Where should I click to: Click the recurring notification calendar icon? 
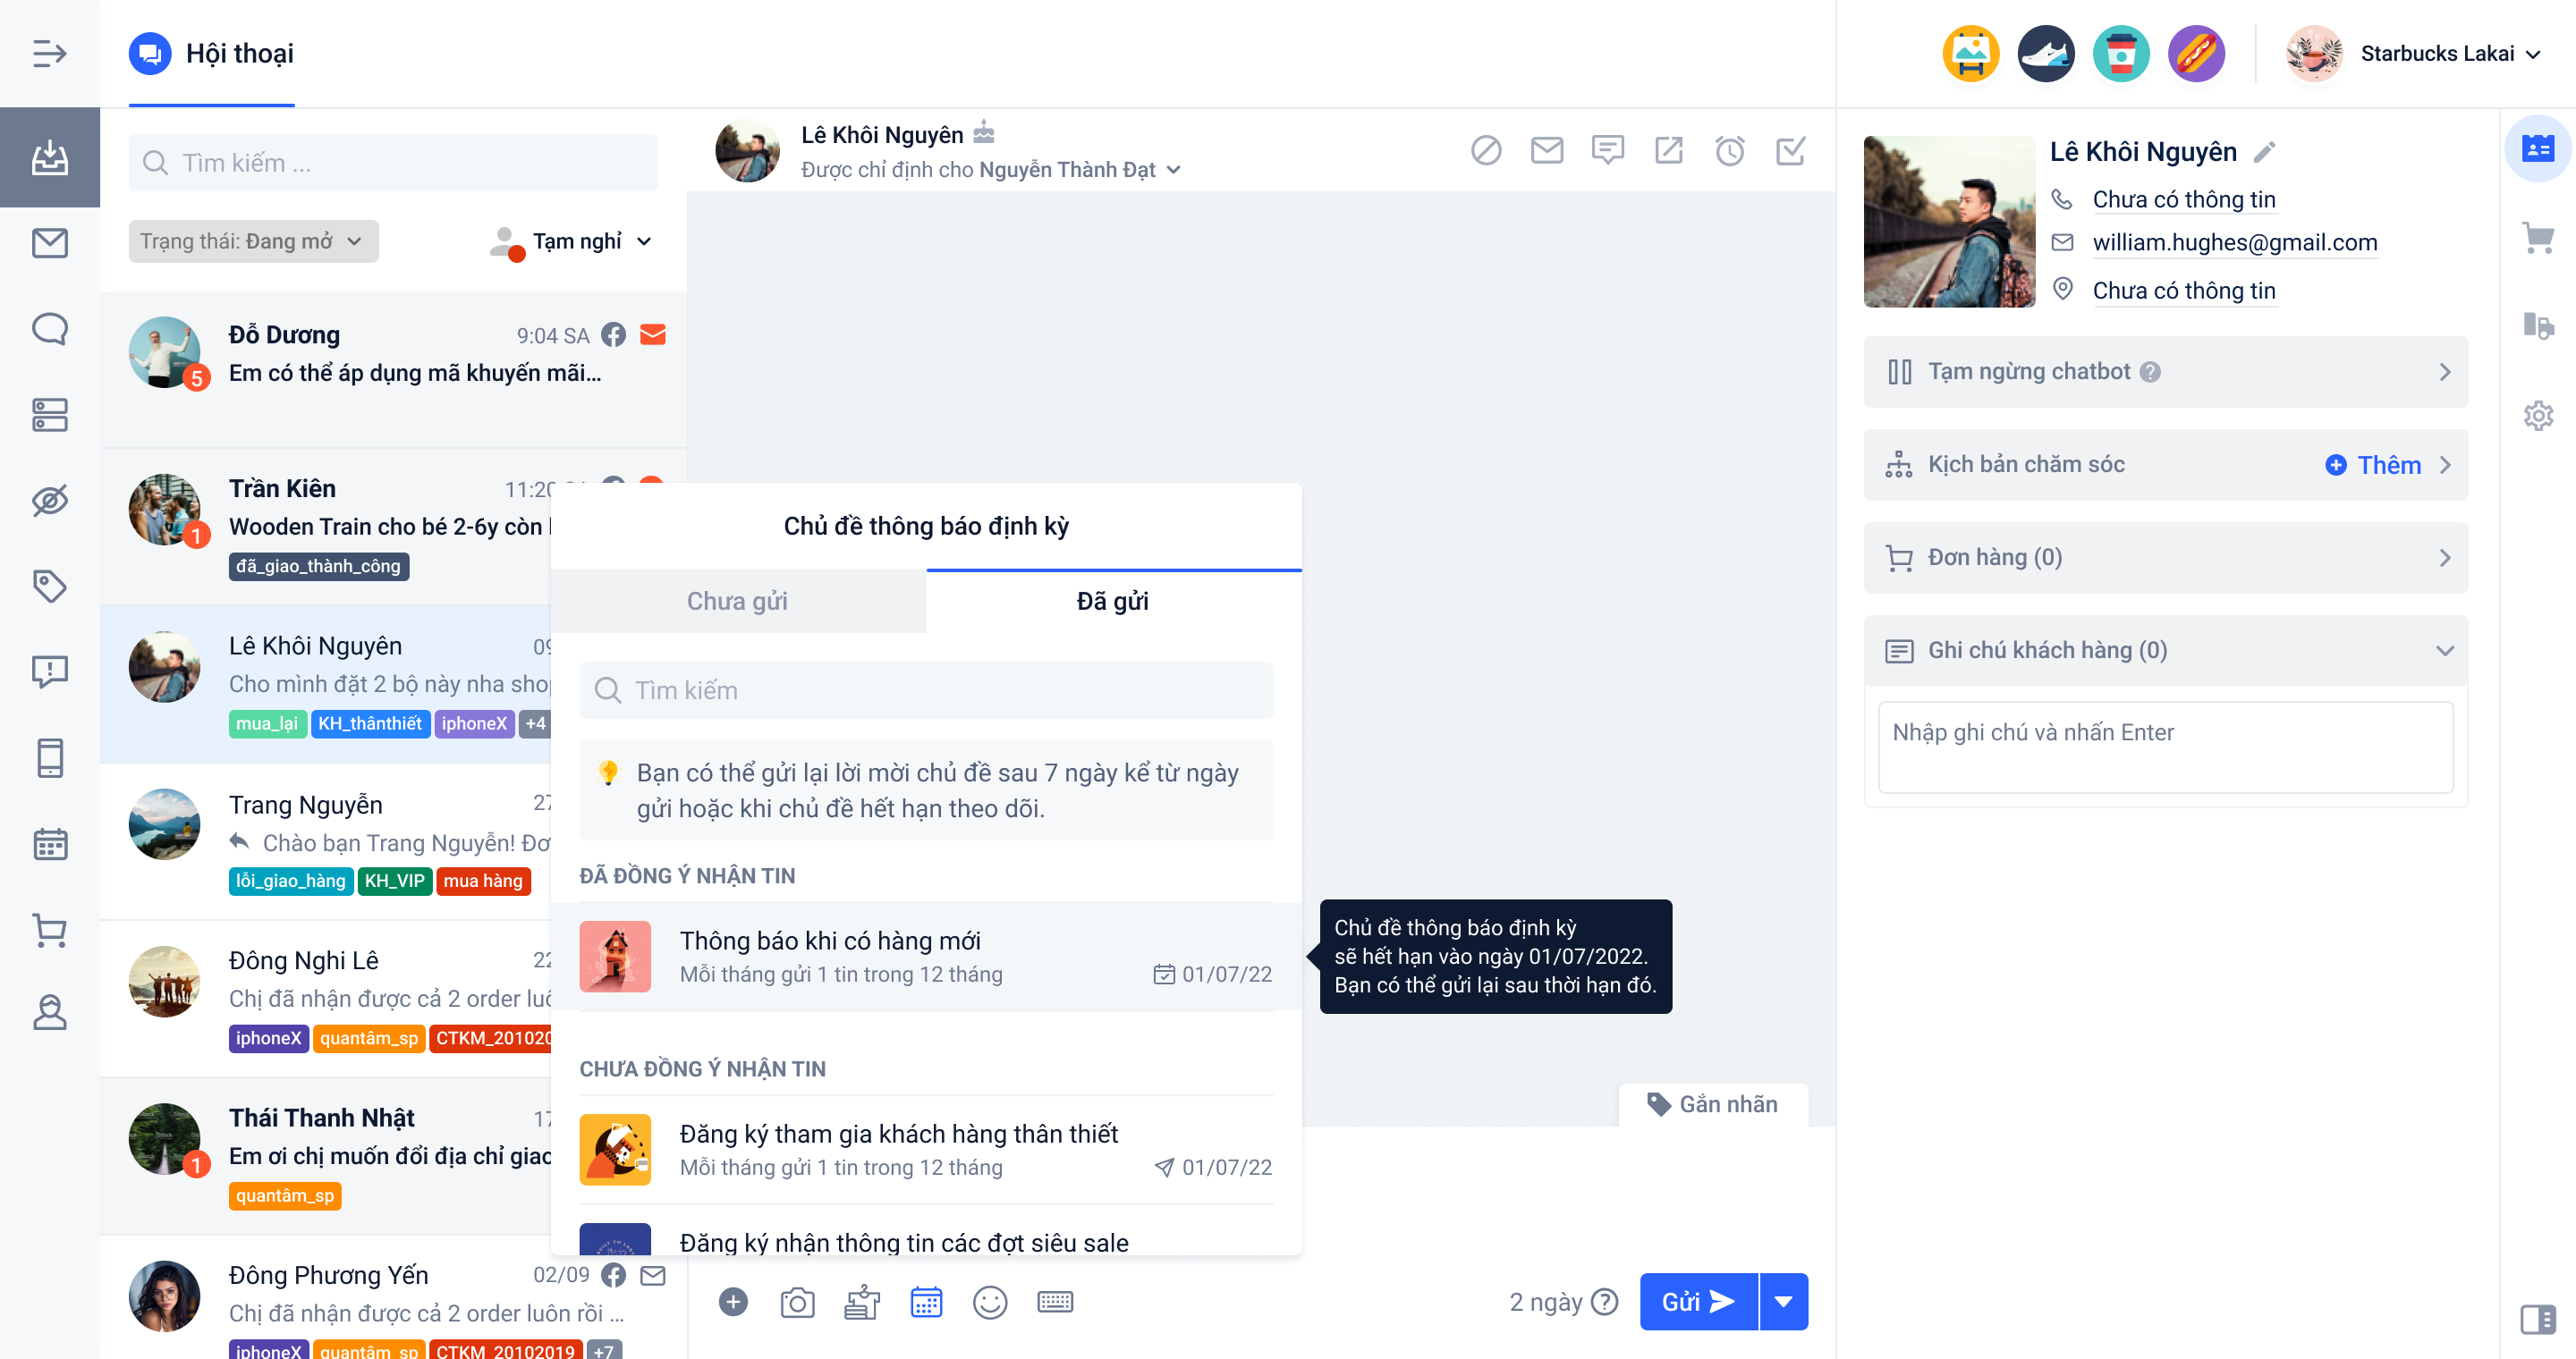(x=926, y=1302)
